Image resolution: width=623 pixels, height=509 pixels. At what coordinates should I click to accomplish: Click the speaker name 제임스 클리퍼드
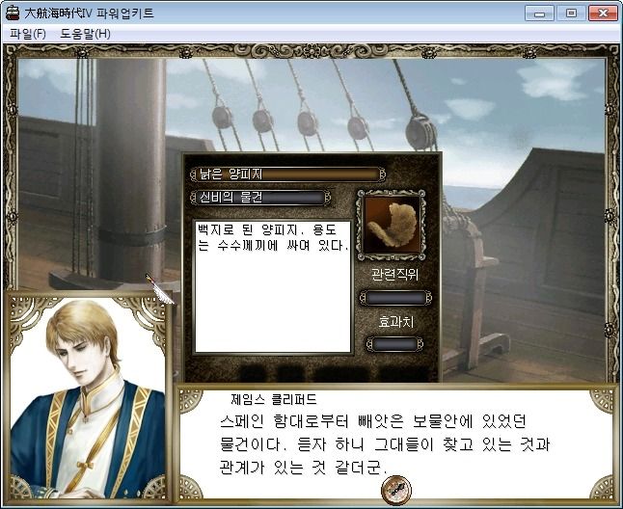pyautogui.click(x=274, y=399)
